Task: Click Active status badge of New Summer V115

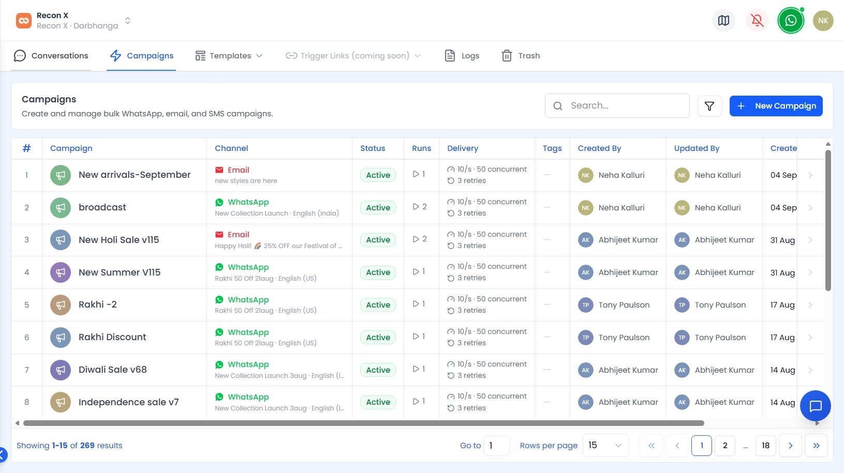Action: pos(378,272)
